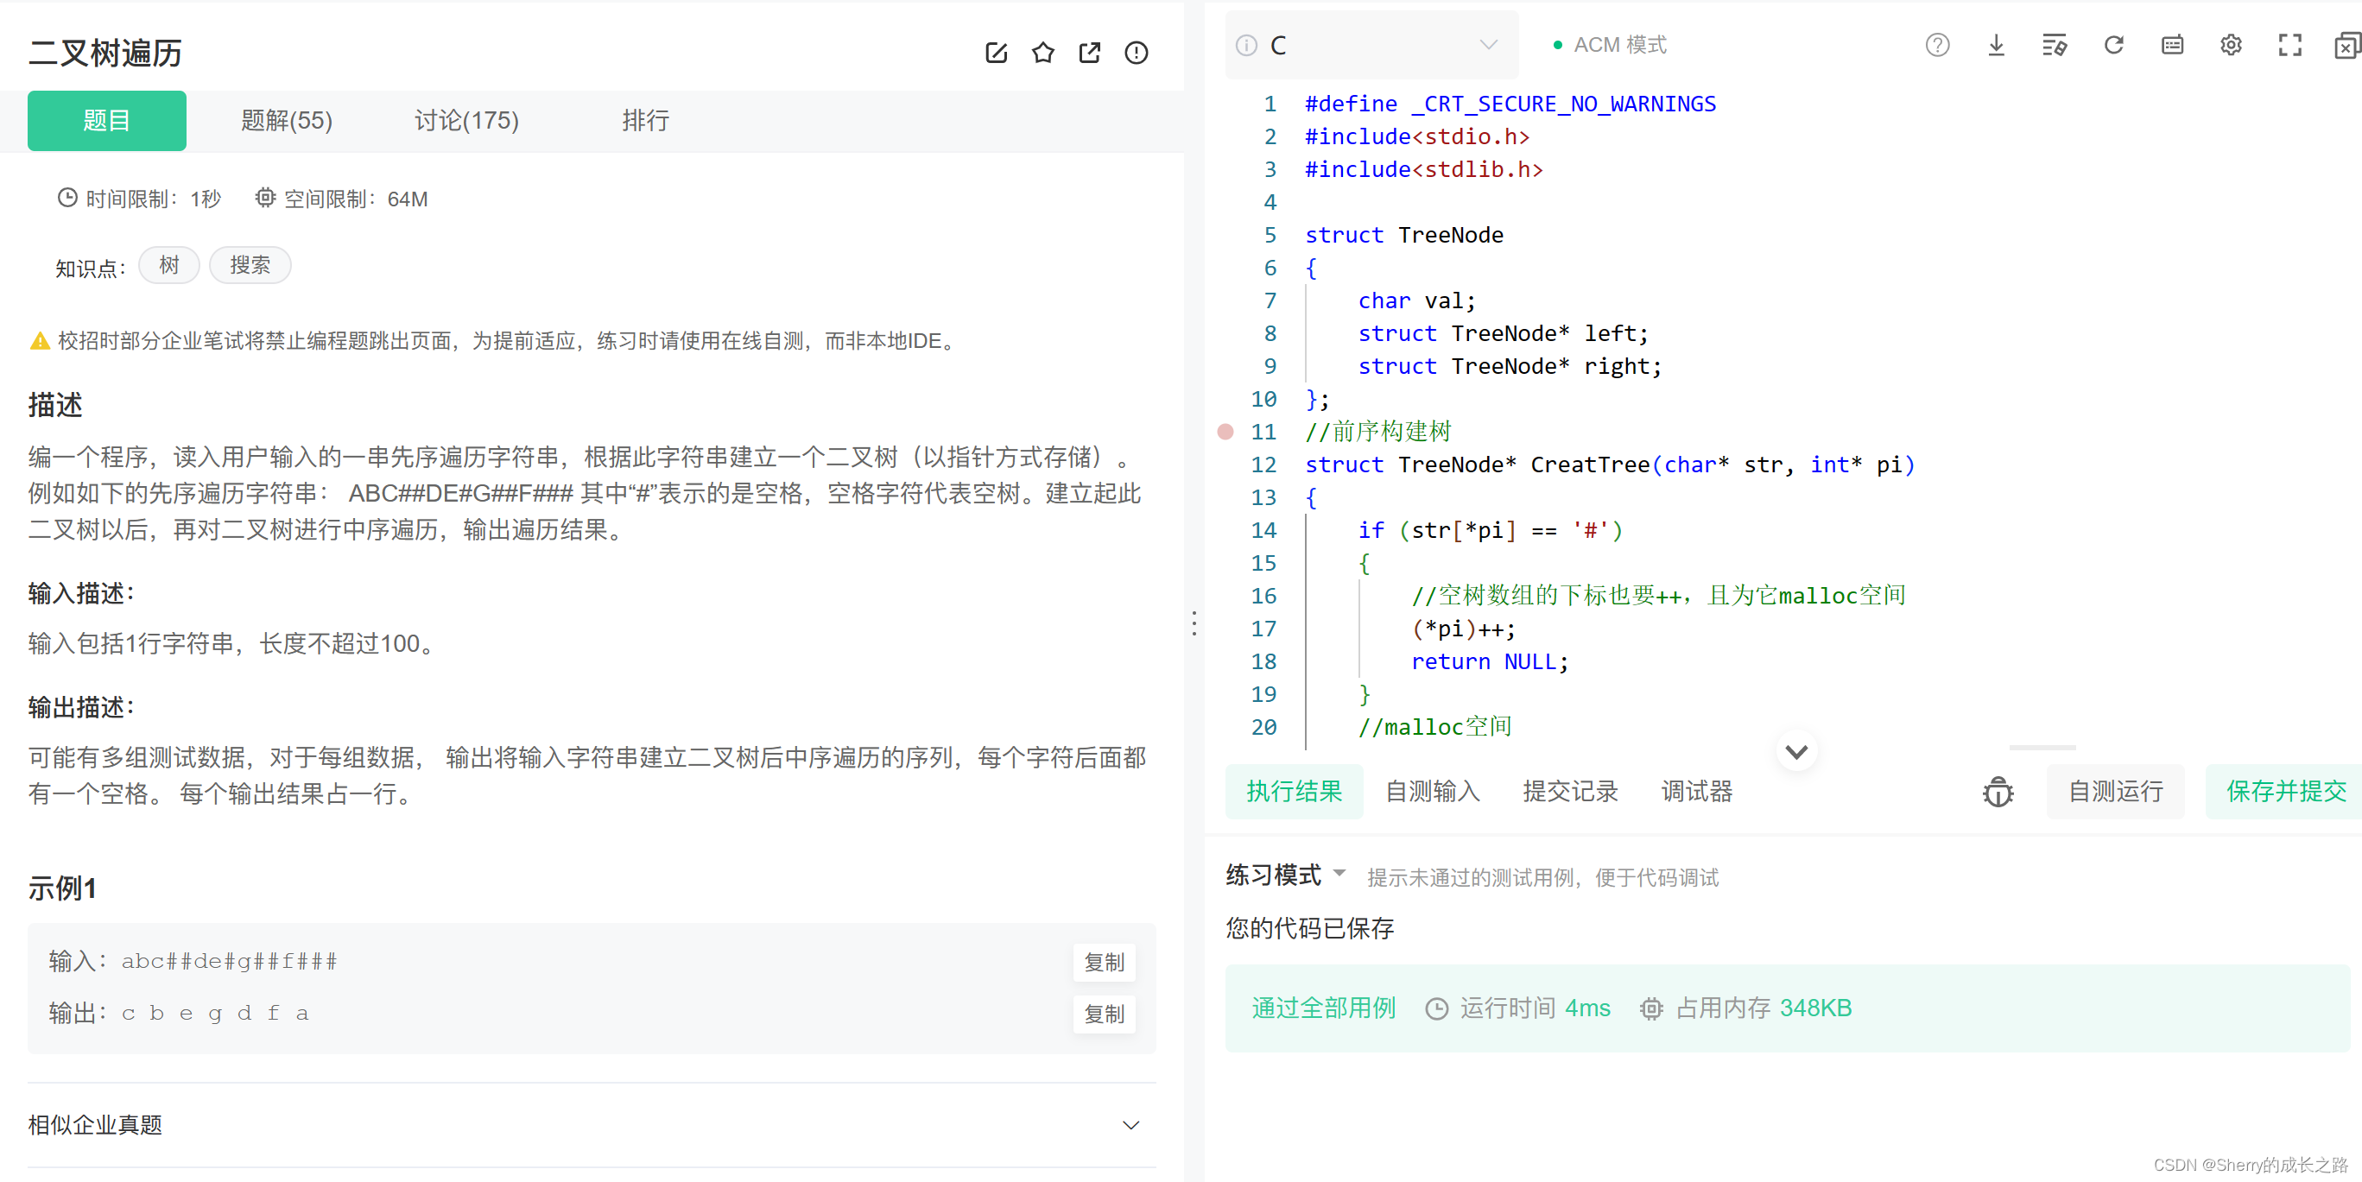Open the 练习模式 dropdown
This screenshot has width=2362, height=1182.
pyautogui.click(x=1286, y=875)
